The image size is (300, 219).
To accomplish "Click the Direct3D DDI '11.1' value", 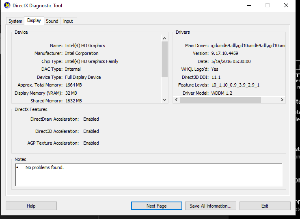I will (x=216, y=77).
